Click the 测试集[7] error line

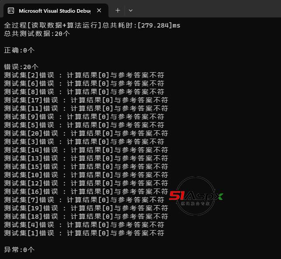tap(84, 200)
